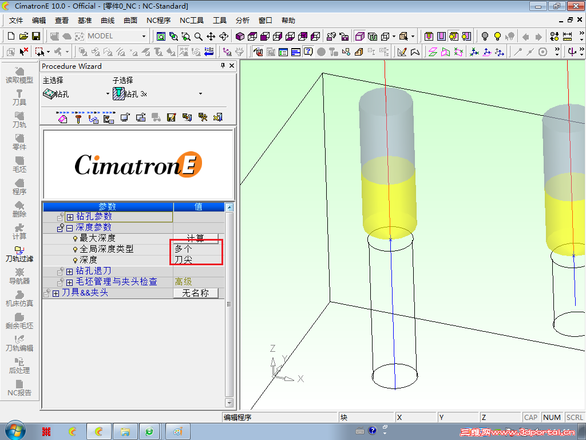Close the Procedure Wizard panel
The height and width of the screenshot is (440, 586).
[232, 66]
